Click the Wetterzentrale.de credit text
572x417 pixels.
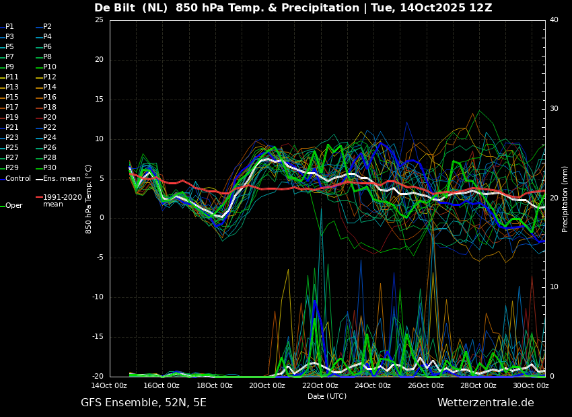click(486, 403)
